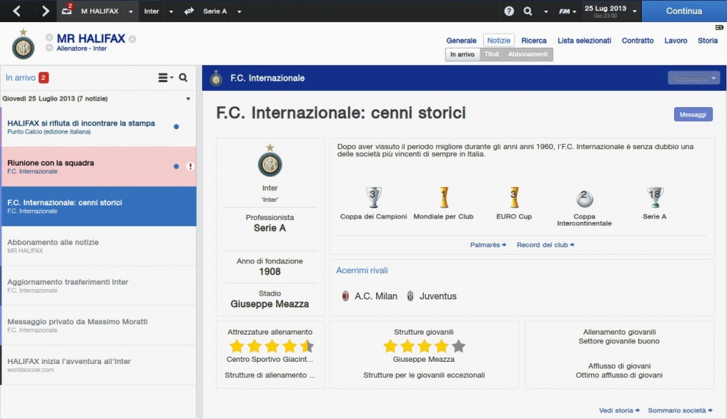Click the Acerrimi rivali heading
The height and width of the screenshot is (419, 727).
pos(361,270)
